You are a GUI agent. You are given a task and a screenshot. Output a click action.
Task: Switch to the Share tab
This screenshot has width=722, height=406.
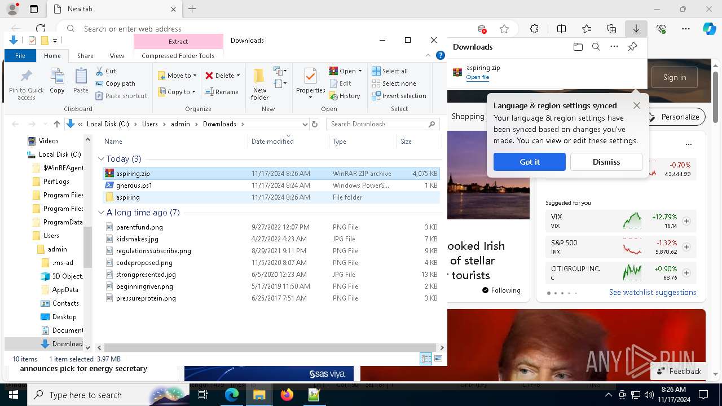click(85, 56)
